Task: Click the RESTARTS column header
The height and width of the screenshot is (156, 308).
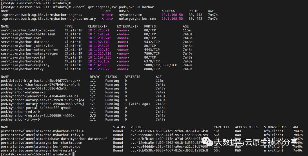Action: tap(132, 77)
